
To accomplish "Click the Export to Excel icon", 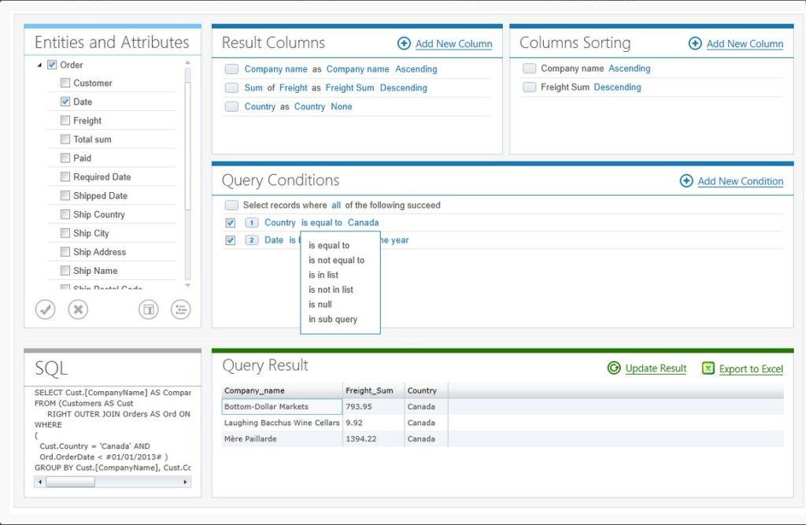I will click(708, 368).
